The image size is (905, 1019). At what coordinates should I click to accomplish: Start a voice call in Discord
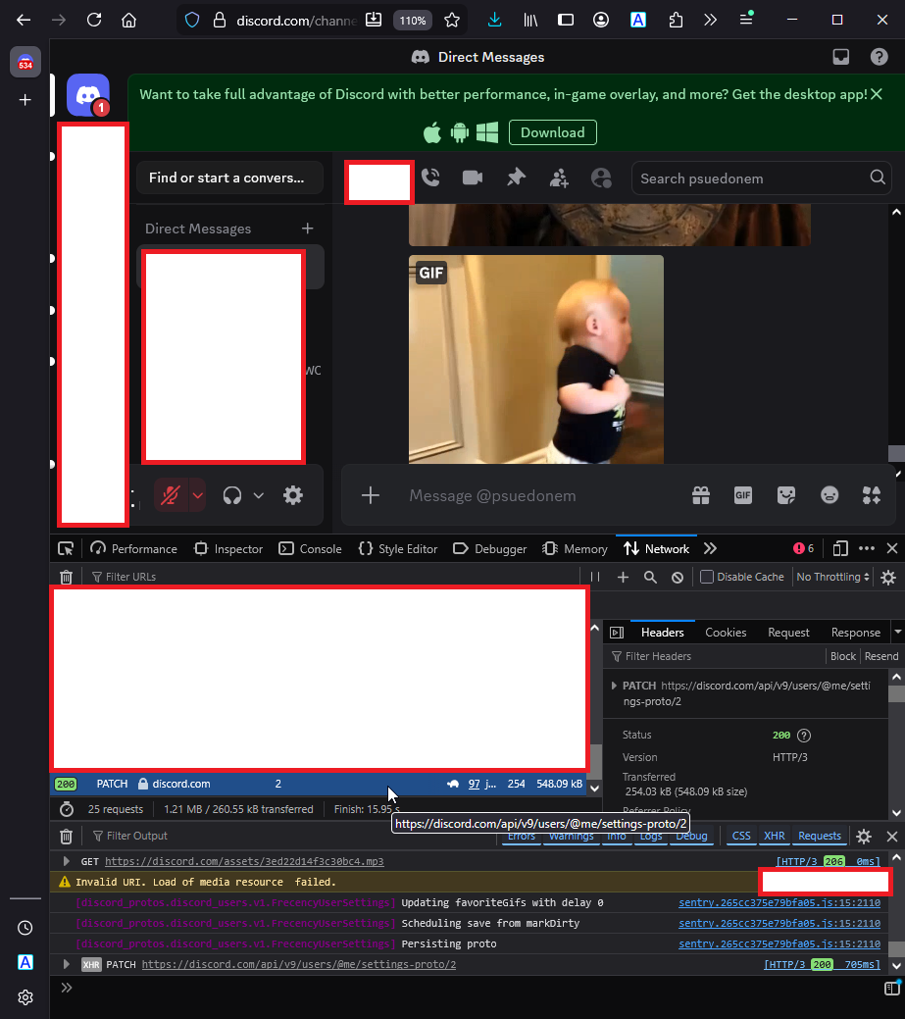tap(430, 178)
